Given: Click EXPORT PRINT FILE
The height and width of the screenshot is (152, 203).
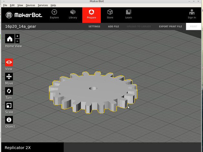Looking at the screenshot, I should click(170, 26).
